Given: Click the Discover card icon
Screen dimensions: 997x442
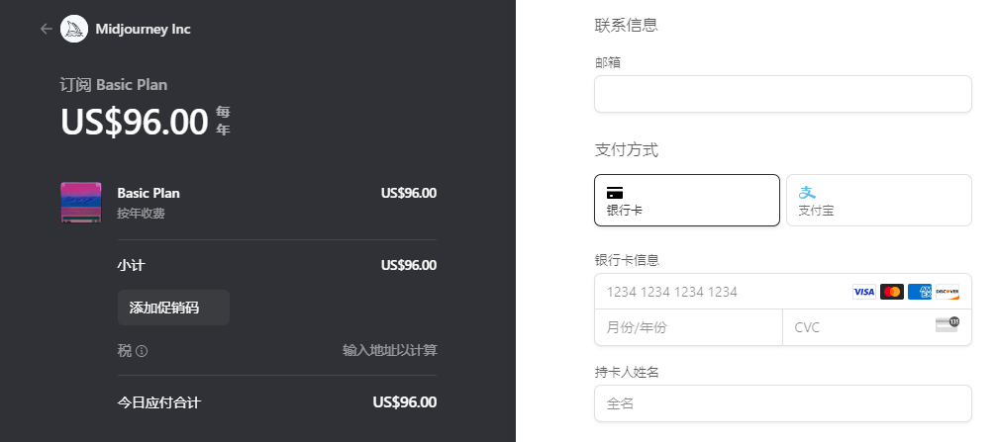Looking at the screenshot, I should (x=947, y=292).
